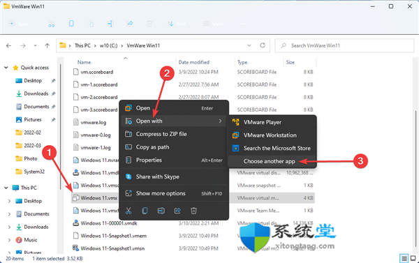Open the 2022-03 folder in sidebar

[32, 146]
